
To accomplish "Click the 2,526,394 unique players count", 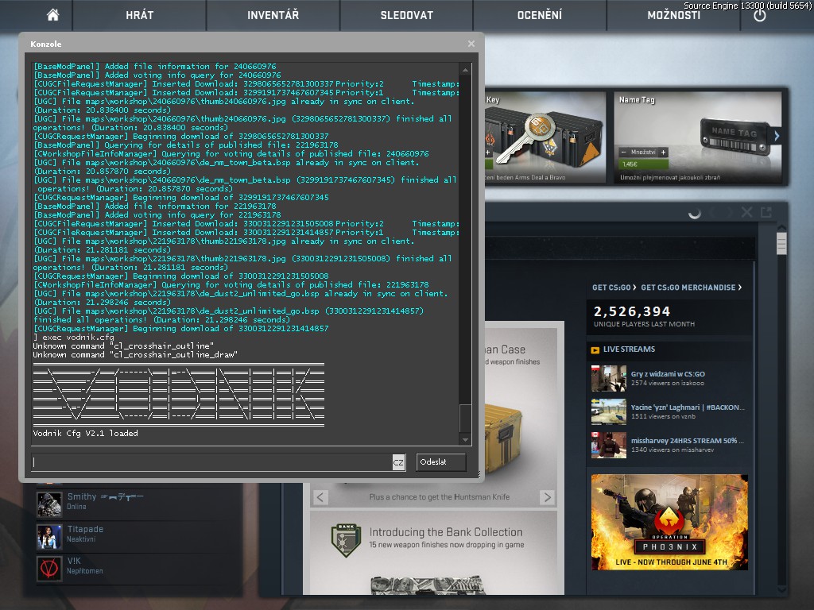I will click(632, 311).
